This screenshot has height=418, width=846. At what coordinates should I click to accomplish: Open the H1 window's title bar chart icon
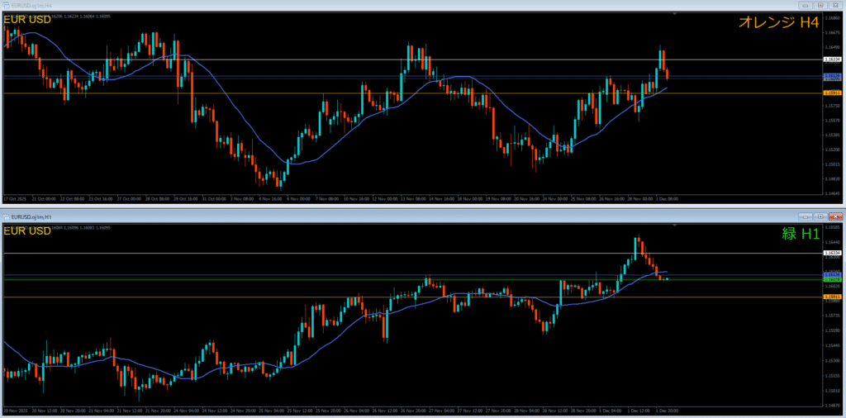tap(6, 216)
